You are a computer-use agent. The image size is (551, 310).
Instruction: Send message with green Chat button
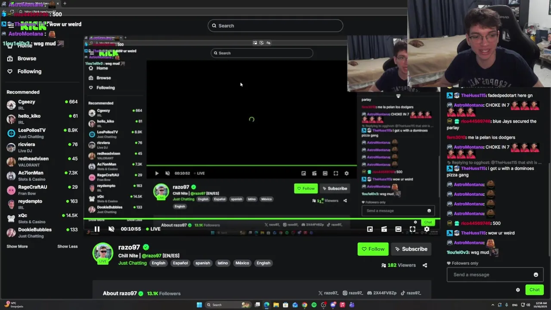click(x=534, y=290)
